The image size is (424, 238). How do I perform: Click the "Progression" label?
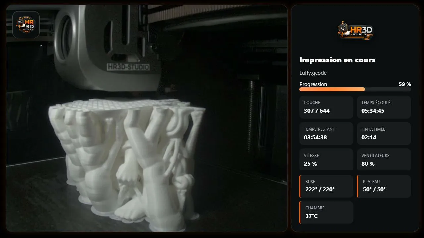pos(313,84)
